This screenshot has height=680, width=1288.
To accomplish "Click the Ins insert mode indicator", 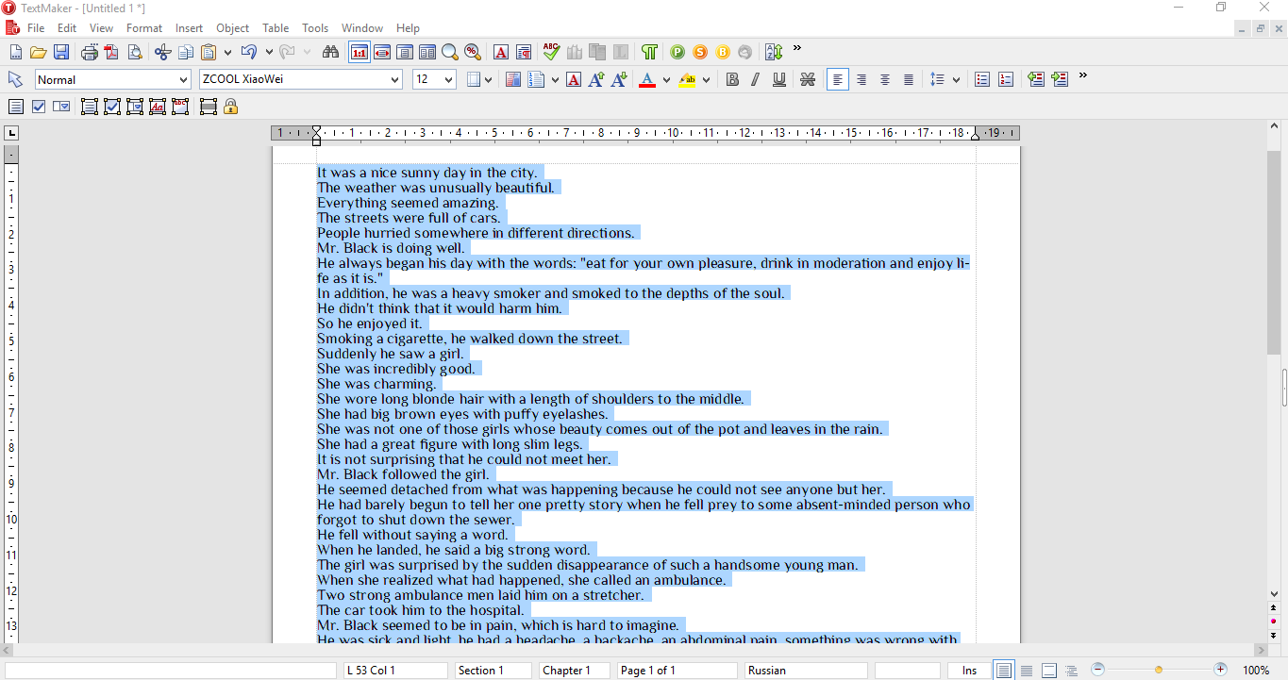I will [x=969, y=671].
